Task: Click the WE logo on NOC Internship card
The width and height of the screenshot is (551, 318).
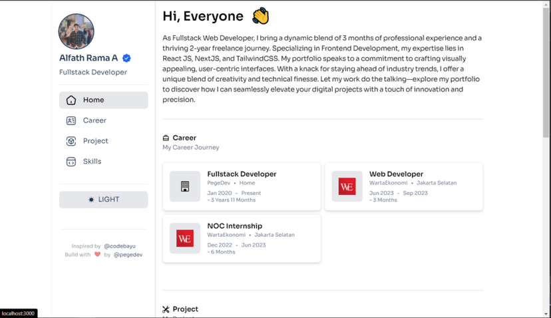Action: tap(185, 238)
